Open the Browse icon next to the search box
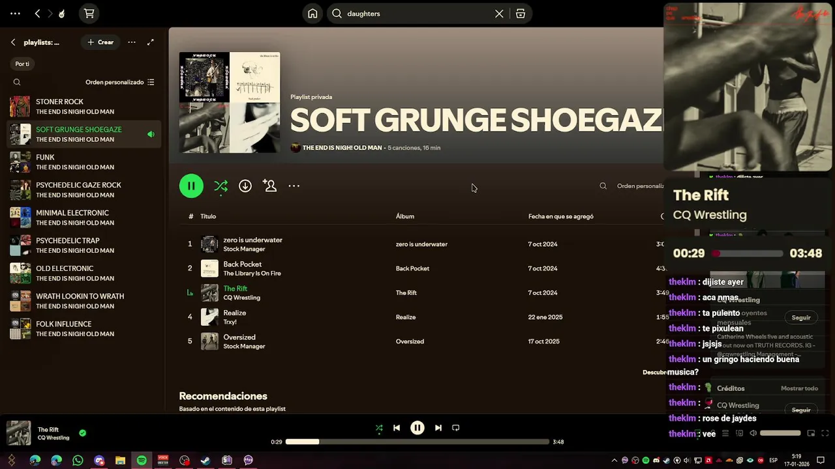The image size is (835, 469). click(520, 14)
